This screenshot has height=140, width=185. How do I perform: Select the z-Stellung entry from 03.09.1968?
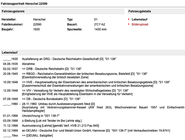(52, 121)
